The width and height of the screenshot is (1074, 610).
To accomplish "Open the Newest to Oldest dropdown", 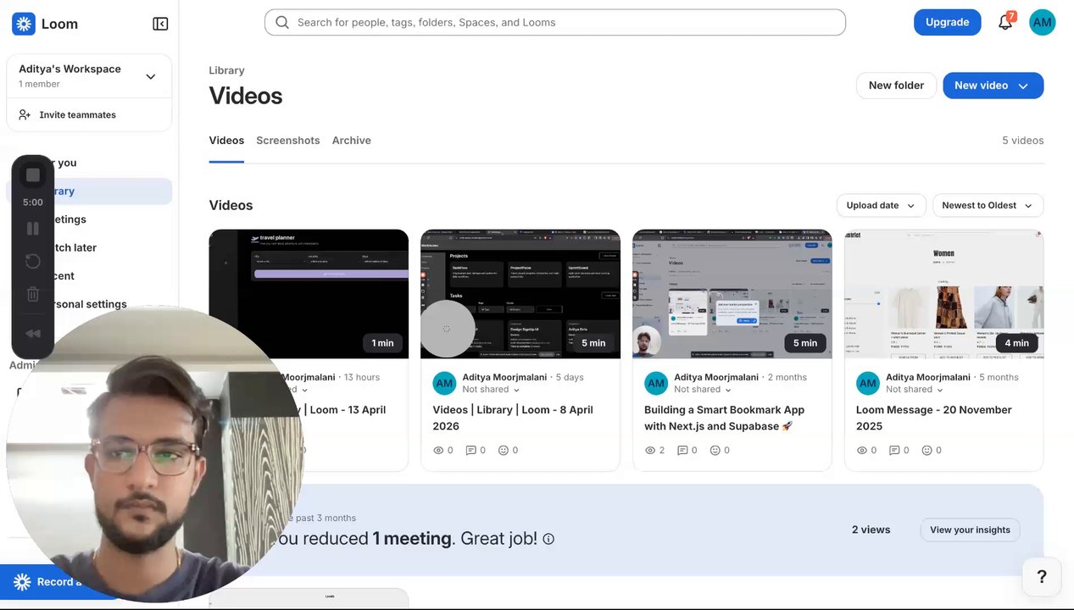I will [988, 205].
